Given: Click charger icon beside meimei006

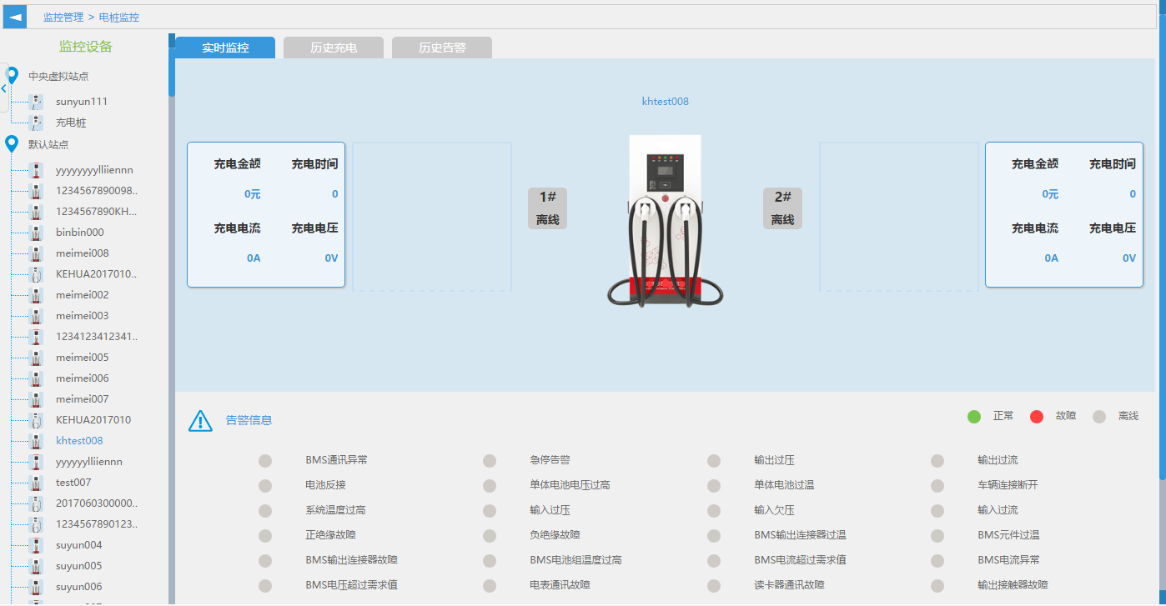Looking at the screenshot, I should [36, 378].
